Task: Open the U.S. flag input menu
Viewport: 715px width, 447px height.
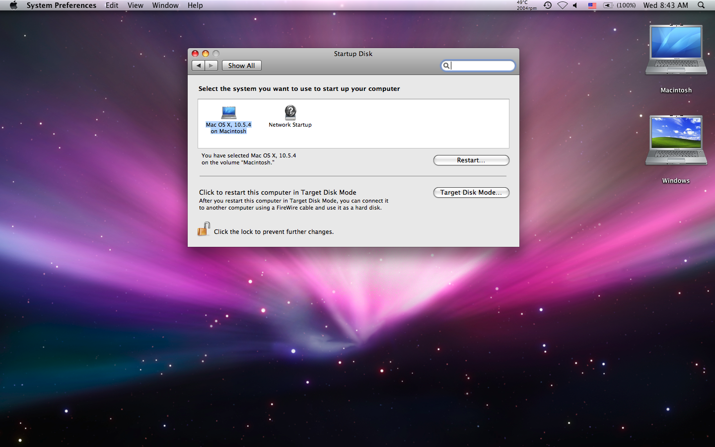Action: [x=592, y=5]
